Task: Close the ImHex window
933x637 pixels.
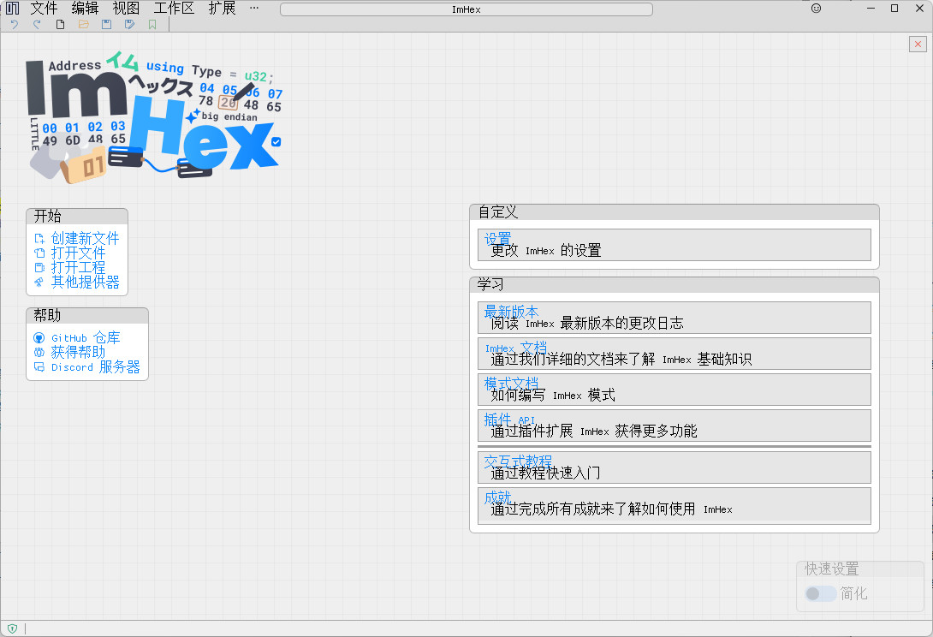Action: point(919,9)
